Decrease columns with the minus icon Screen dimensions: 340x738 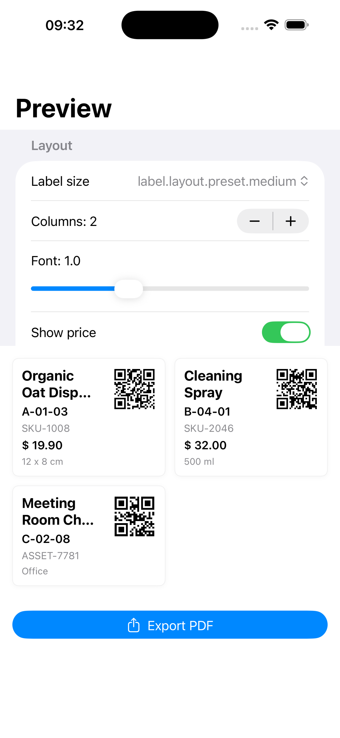(254, 221)
